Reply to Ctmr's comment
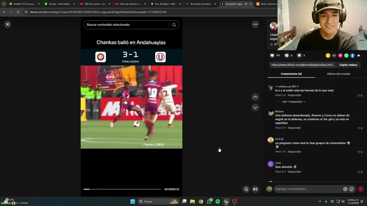The width and height of the screenshot is (367, 206). pos(294,172)
